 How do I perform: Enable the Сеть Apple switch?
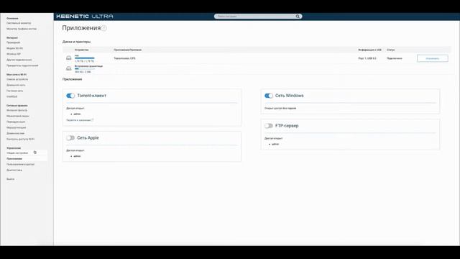70,138
